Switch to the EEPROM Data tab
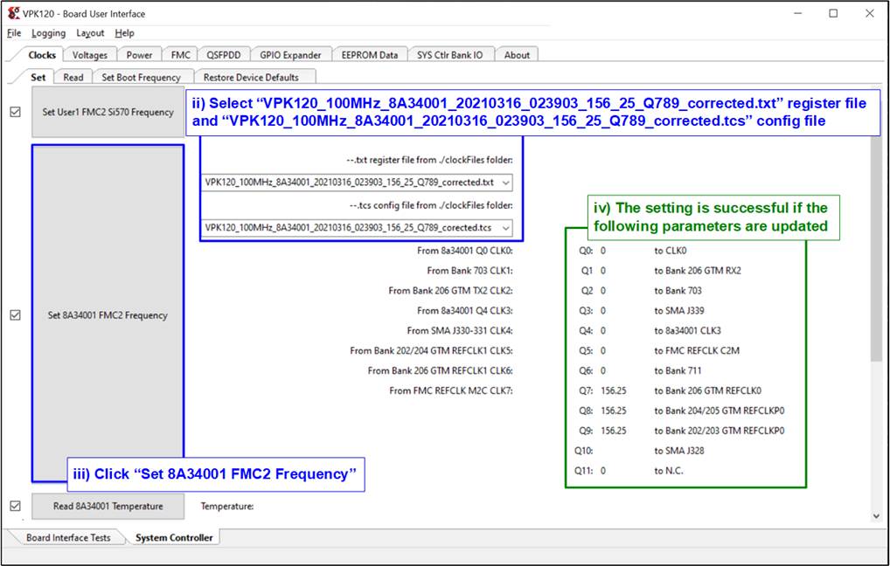 [370, 55]
